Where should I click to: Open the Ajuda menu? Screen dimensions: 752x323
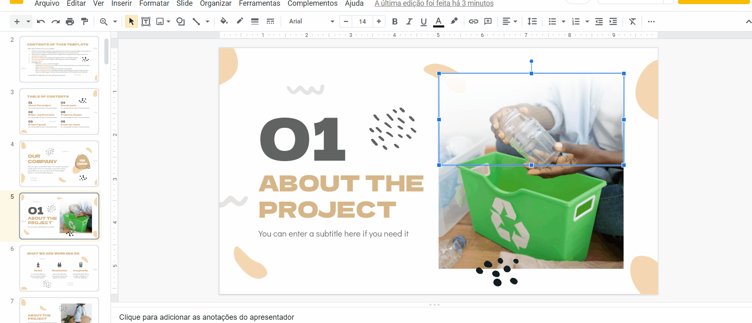coord(354,3)
